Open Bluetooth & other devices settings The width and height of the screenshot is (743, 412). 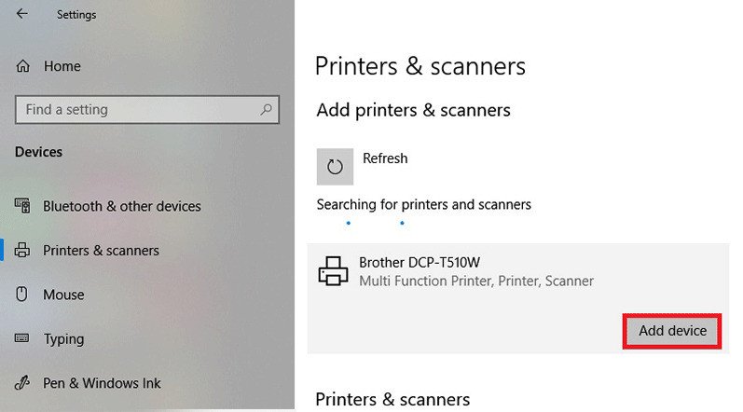coord(121,206)
